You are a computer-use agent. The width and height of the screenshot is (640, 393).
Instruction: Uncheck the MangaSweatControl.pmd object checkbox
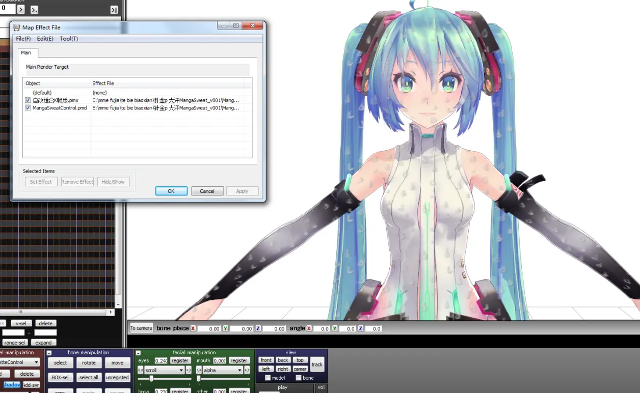coord(28,108)
